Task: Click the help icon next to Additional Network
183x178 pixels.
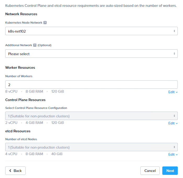Action: point(35,45)
